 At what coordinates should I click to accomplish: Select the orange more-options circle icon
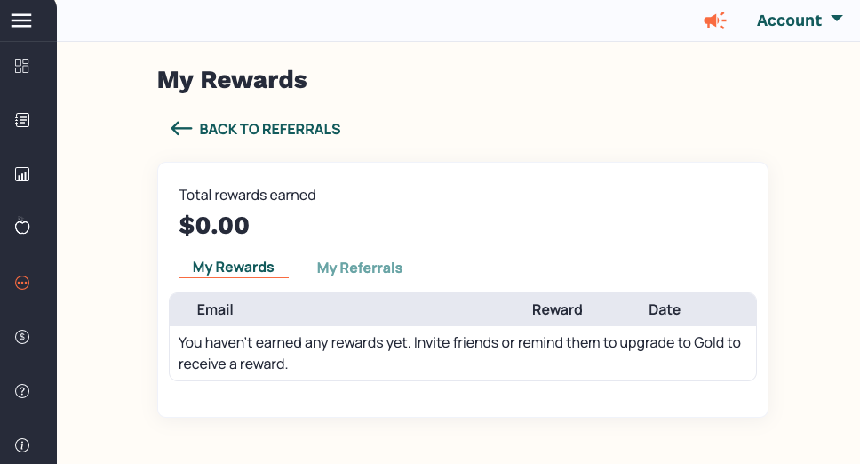point(22,283)
